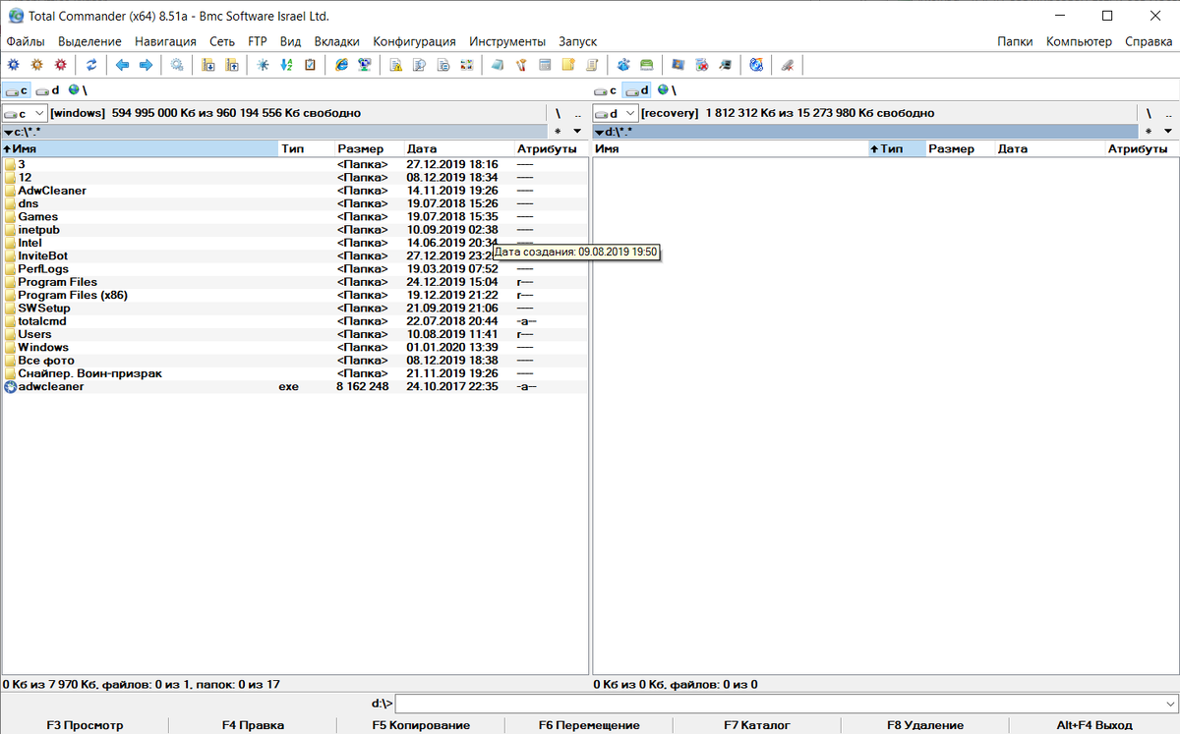Go to root with left panel backslash button
Viewport: 1180px width, 734px height.
pos(558,114)
